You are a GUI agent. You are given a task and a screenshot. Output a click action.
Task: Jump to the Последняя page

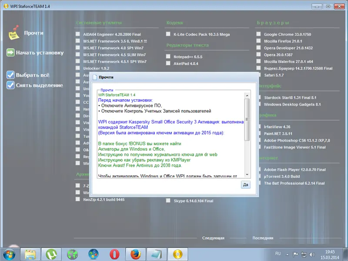click(x=263, y=238)
